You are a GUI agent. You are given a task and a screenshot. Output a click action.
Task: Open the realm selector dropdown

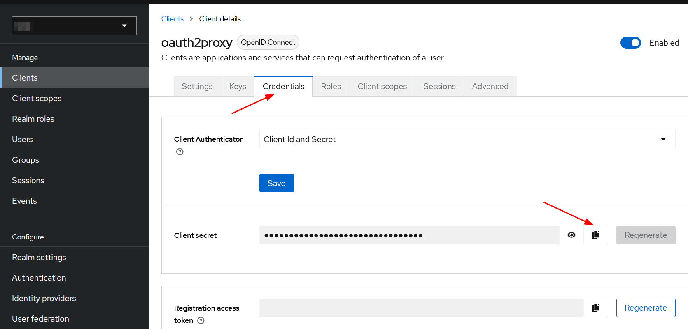click(x=74, y=25)
